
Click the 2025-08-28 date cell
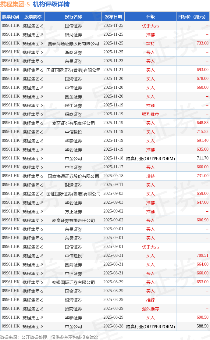(113, 326)
